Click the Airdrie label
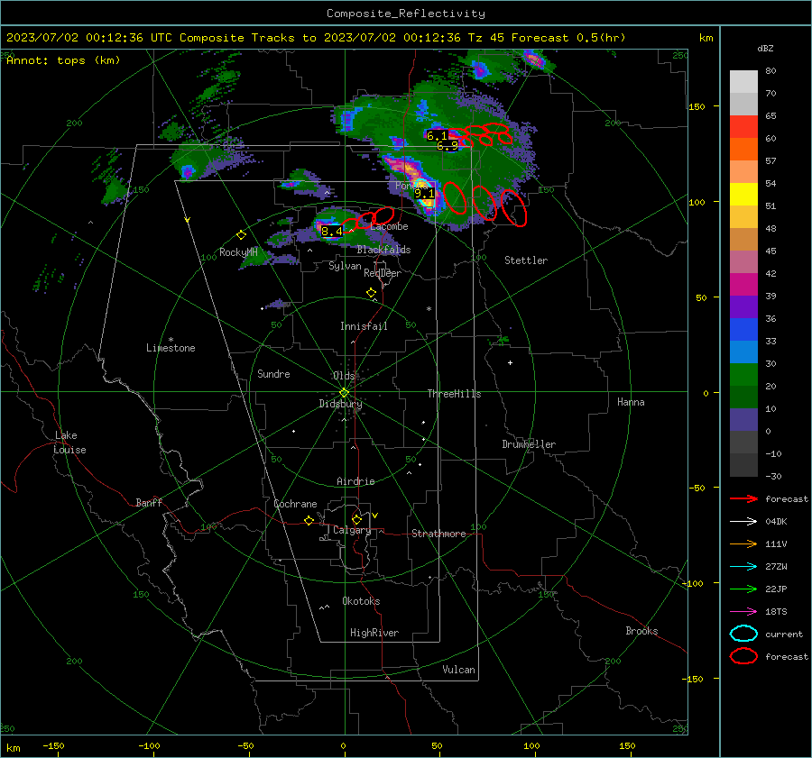 click(355, 481)
